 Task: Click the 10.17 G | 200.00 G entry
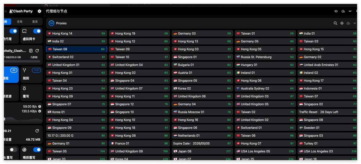(x=76, y=136)
